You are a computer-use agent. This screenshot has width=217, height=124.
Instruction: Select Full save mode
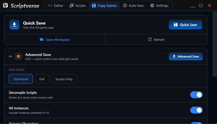(42, 79)
